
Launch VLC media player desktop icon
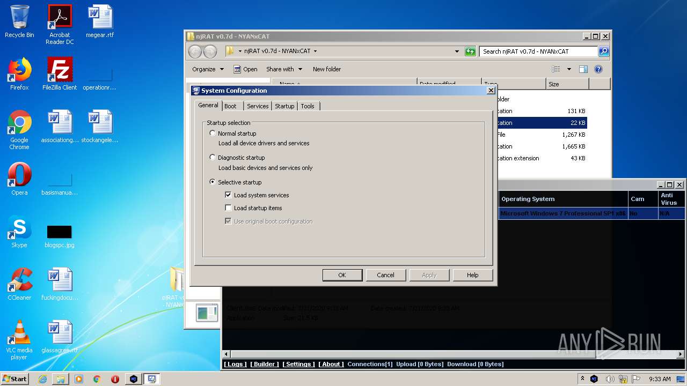coord(19,340)
